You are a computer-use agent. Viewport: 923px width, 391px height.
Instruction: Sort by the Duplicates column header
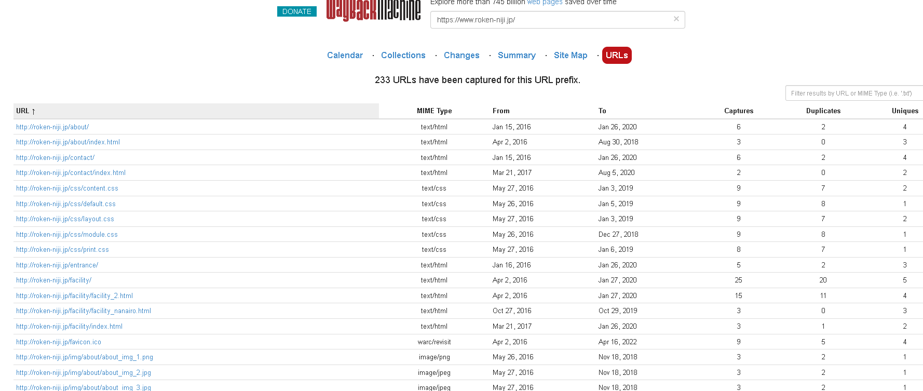[x=823, y=111]
